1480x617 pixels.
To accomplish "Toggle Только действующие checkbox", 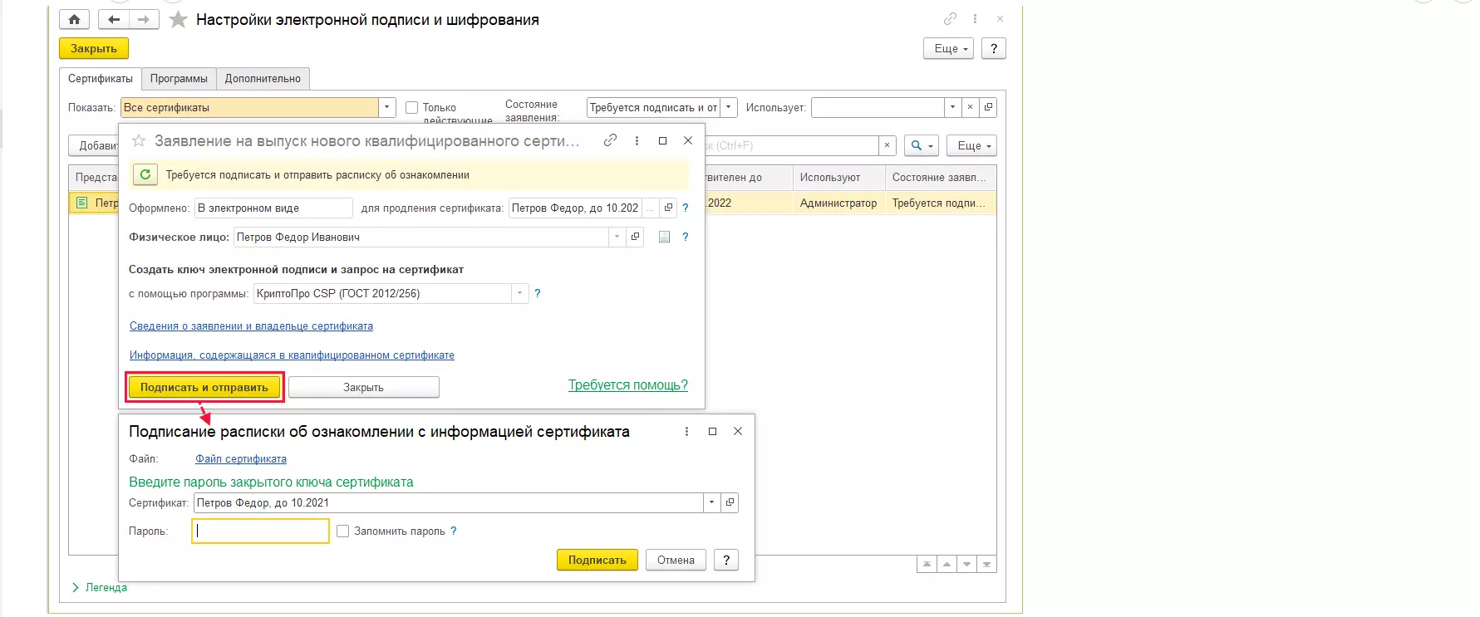I will [x=411, y=107].
